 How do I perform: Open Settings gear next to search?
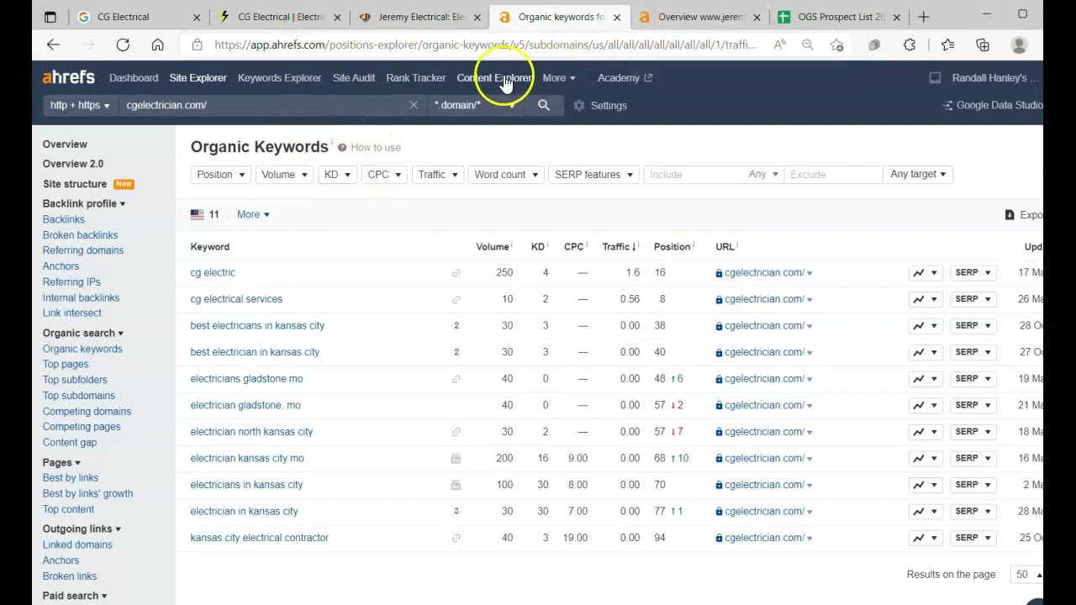[600, 105]
